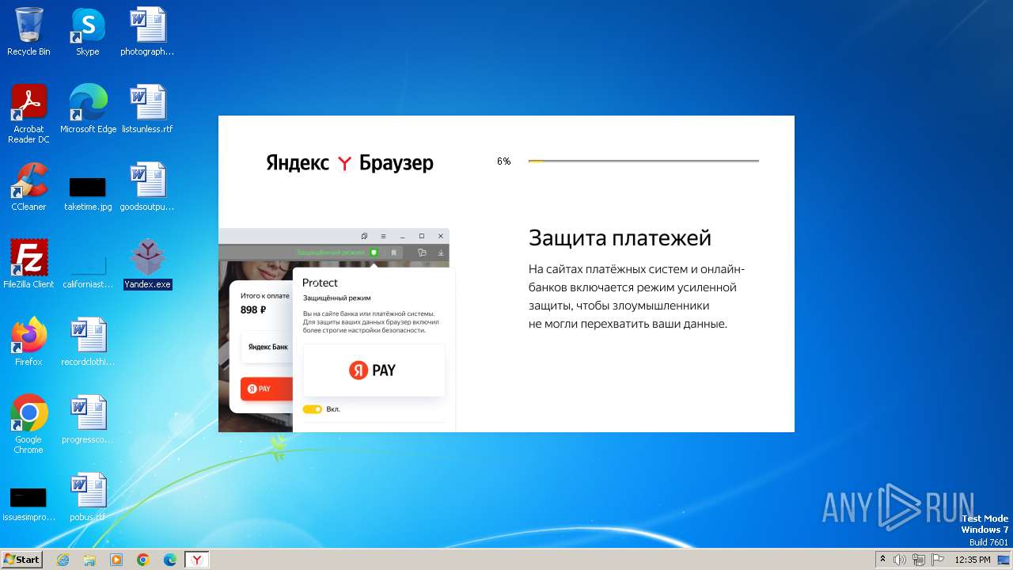Open the Recycle Bin desktop icon
The height and width of the screenshot is (570, 1013).
click(28, 32)
